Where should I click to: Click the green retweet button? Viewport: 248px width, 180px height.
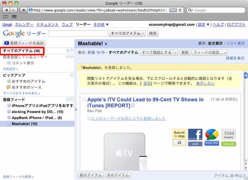[x=228, y=144]
